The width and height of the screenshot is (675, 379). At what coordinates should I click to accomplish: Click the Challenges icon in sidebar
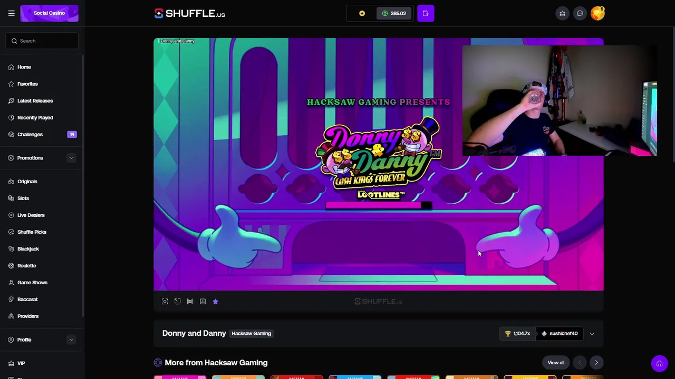(x=11, y=134)
